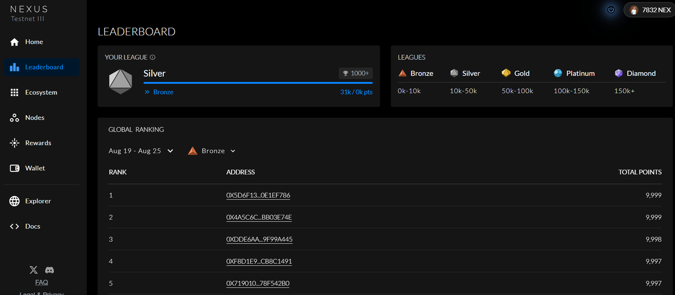Click the trophy icon in 1000+ badge
This screenshot has width=675, height=295.
tap(345, 74)
